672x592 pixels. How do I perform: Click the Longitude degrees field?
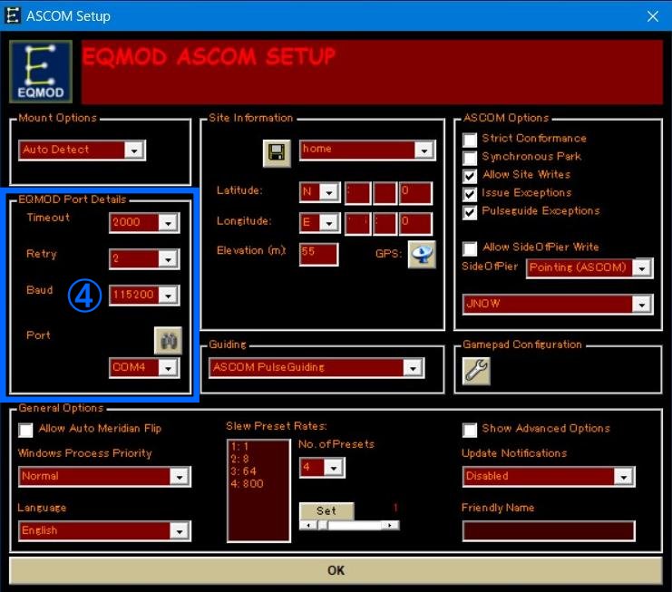click(x=357, y=223)
